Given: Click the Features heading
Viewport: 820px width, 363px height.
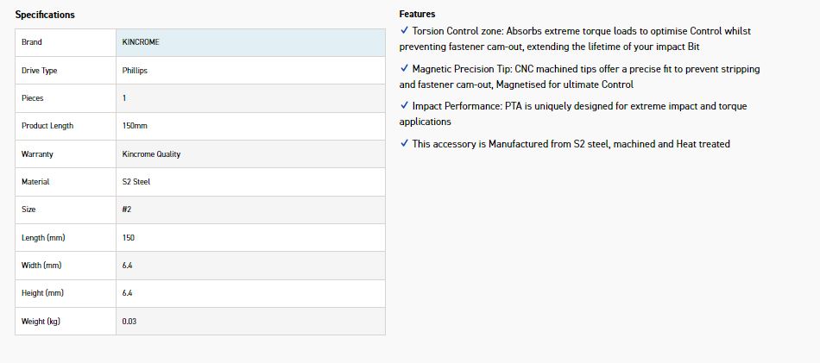Looking at the screenshot, I should [417, 14].
